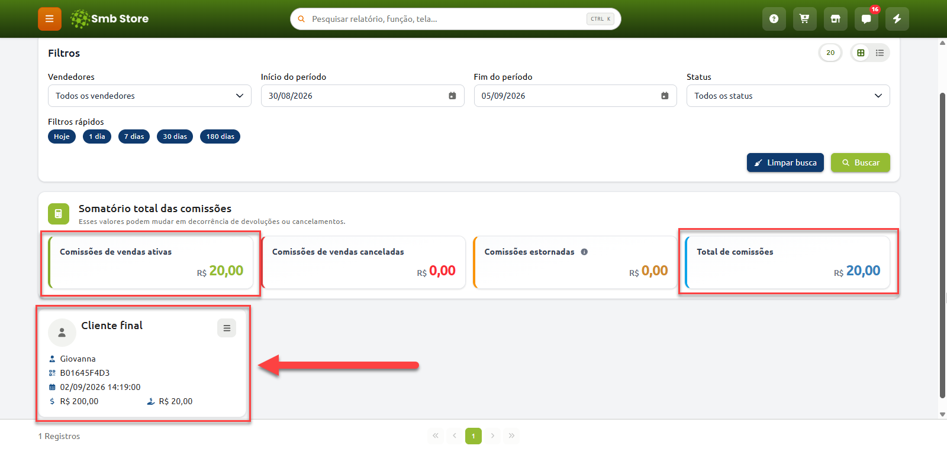947x452 pixels.
Task: Apply the 30 dias quick filter
Action: (x=175, y=136)
